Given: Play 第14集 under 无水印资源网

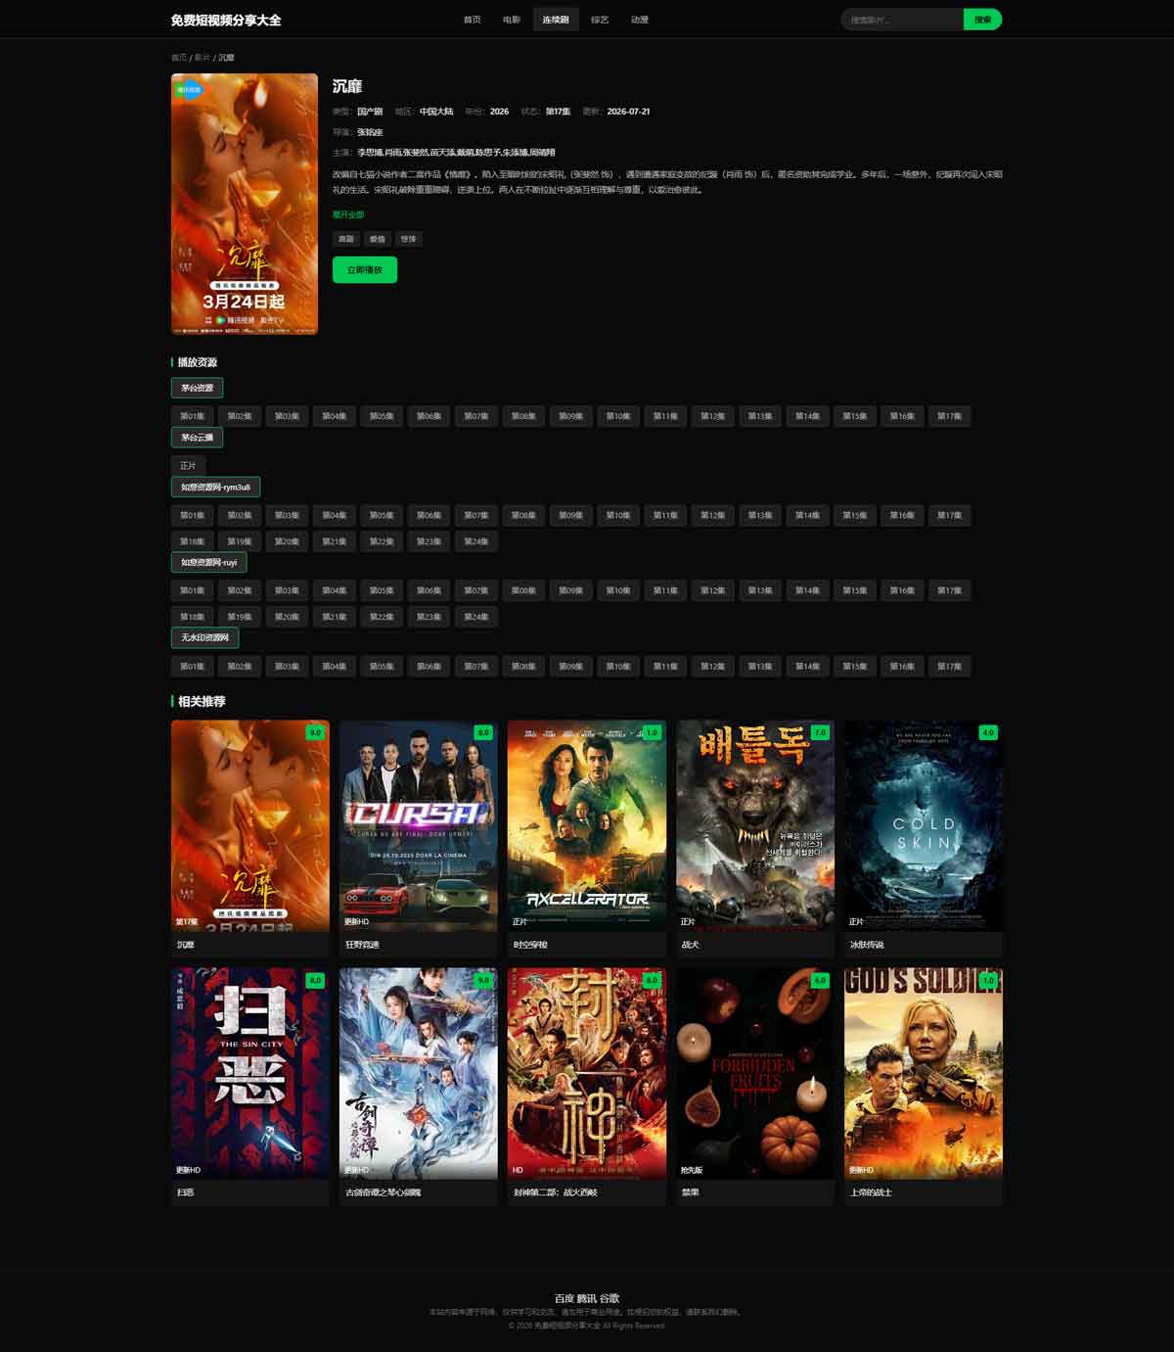Looking at the screenshot, I should point(807,667).
